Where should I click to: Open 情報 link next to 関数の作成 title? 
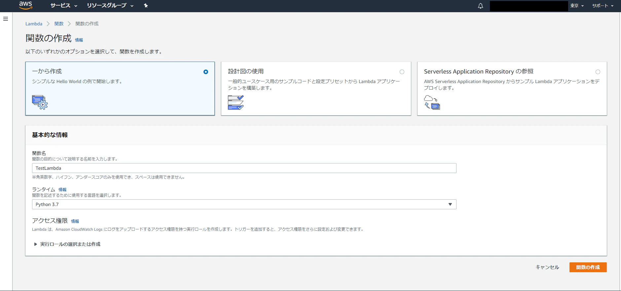point(79,40)
